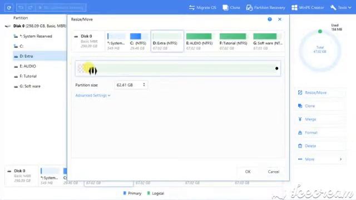Collapse Disk 0 in dialog disk map
The width and height of the screenshot is (356, 200).
76,36
